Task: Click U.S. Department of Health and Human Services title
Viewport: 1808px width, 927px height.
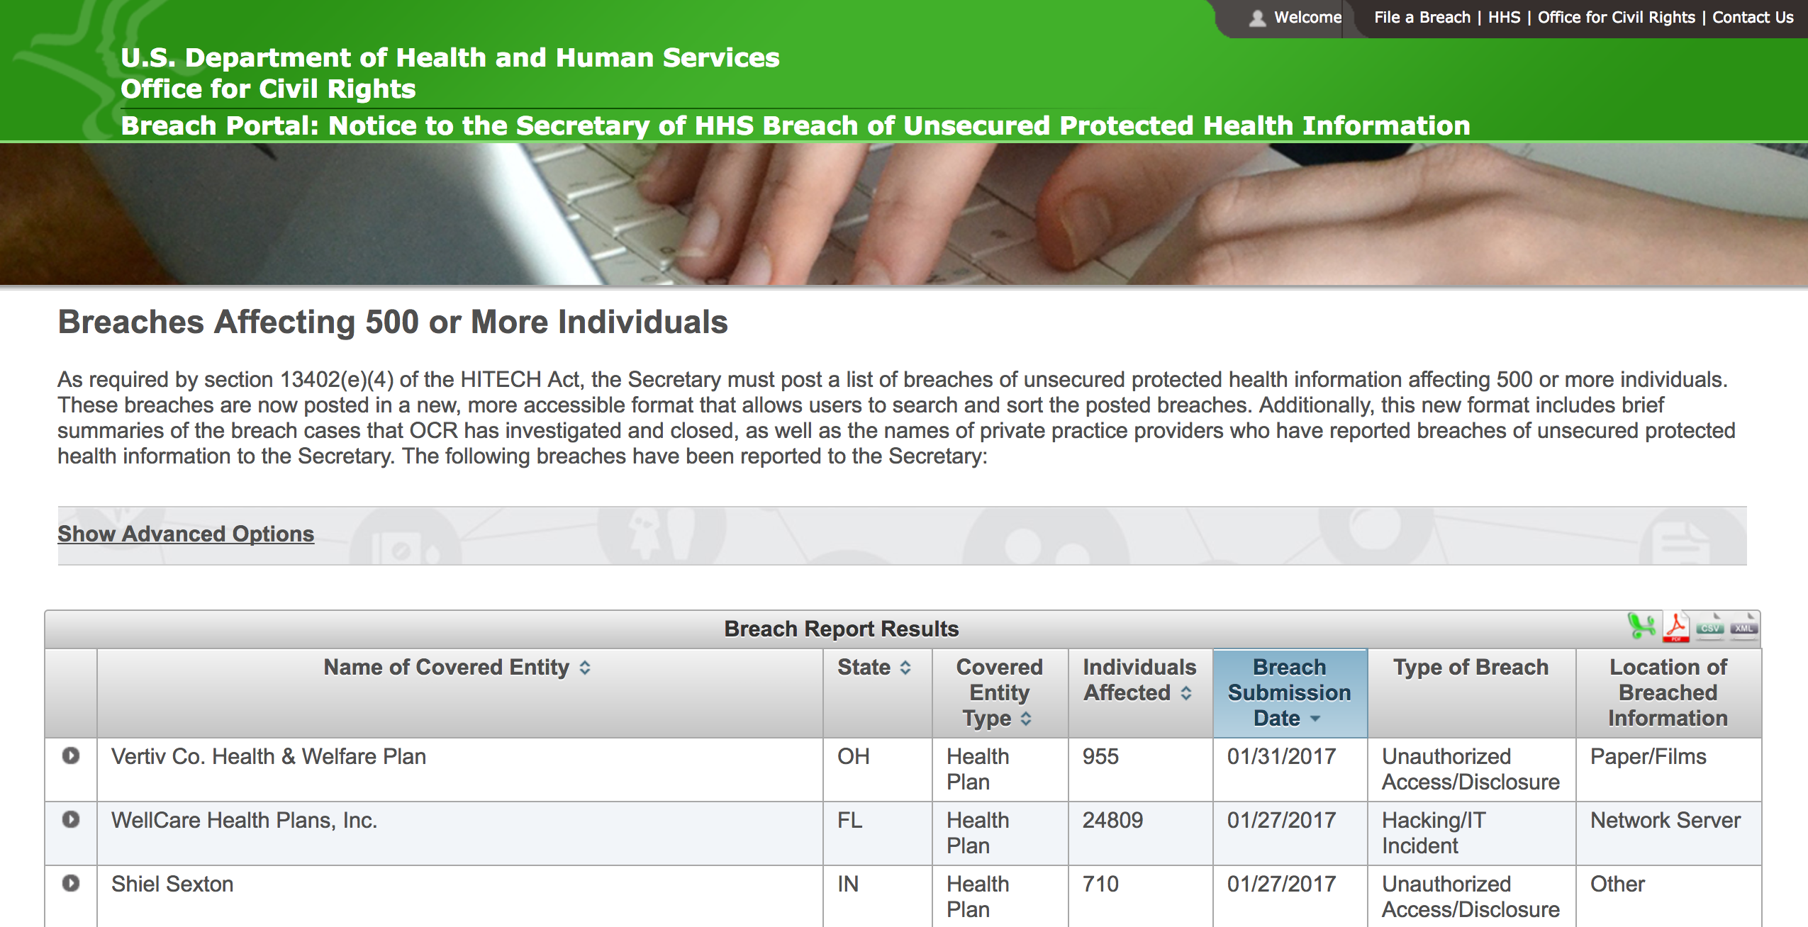Action: point(450,57)
